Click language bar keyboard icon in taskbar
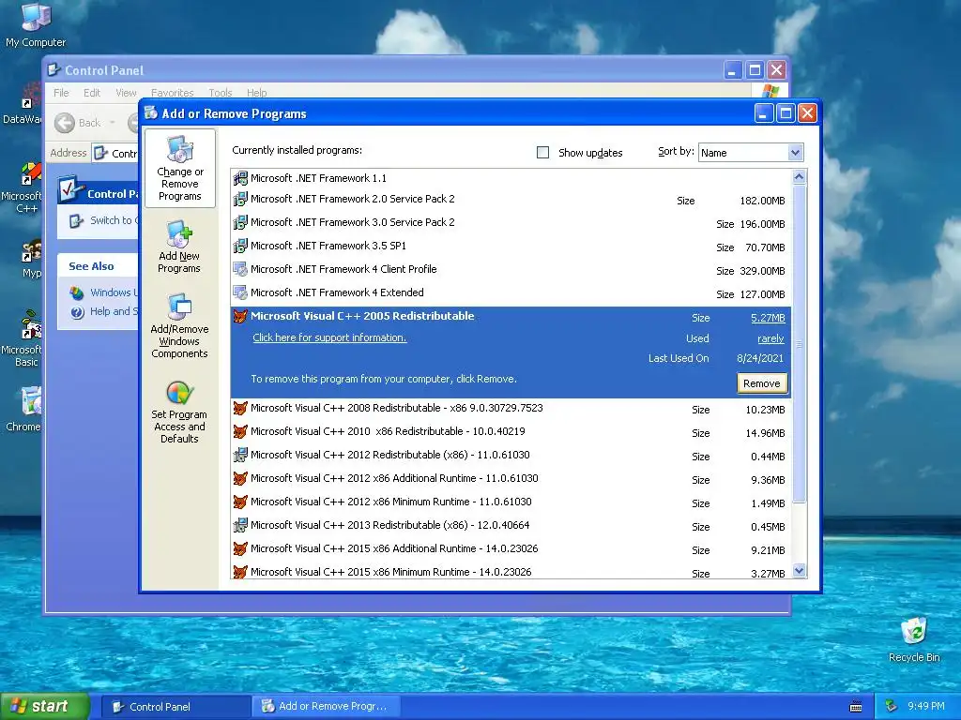This screenshot has width=961, height=720. 856,707
